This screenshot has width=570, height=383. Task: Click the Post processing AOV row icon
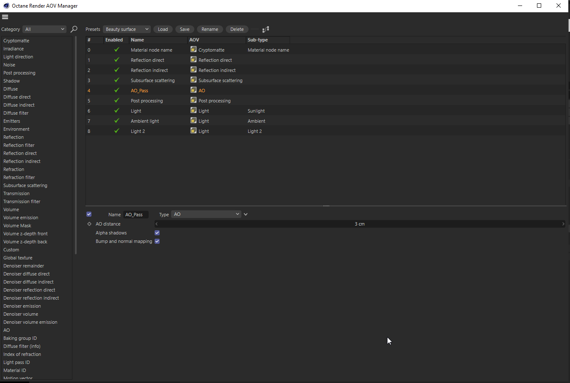click(194, 100)
